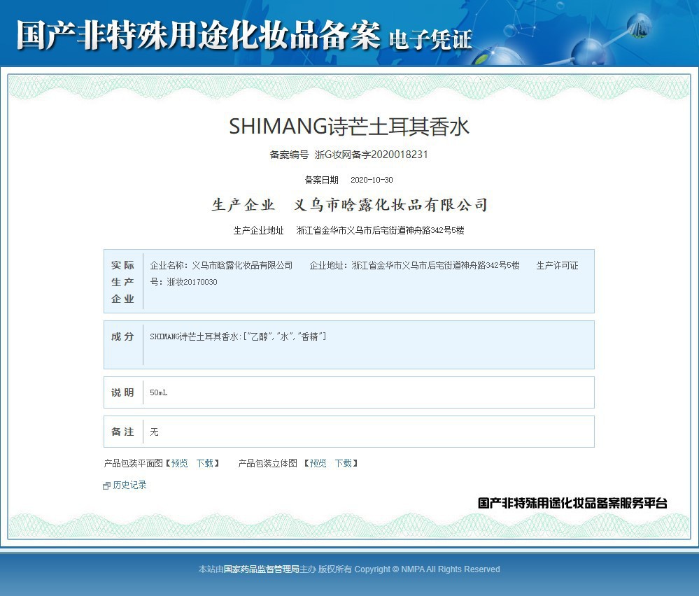Click the 说明 row label

[122, 392]
